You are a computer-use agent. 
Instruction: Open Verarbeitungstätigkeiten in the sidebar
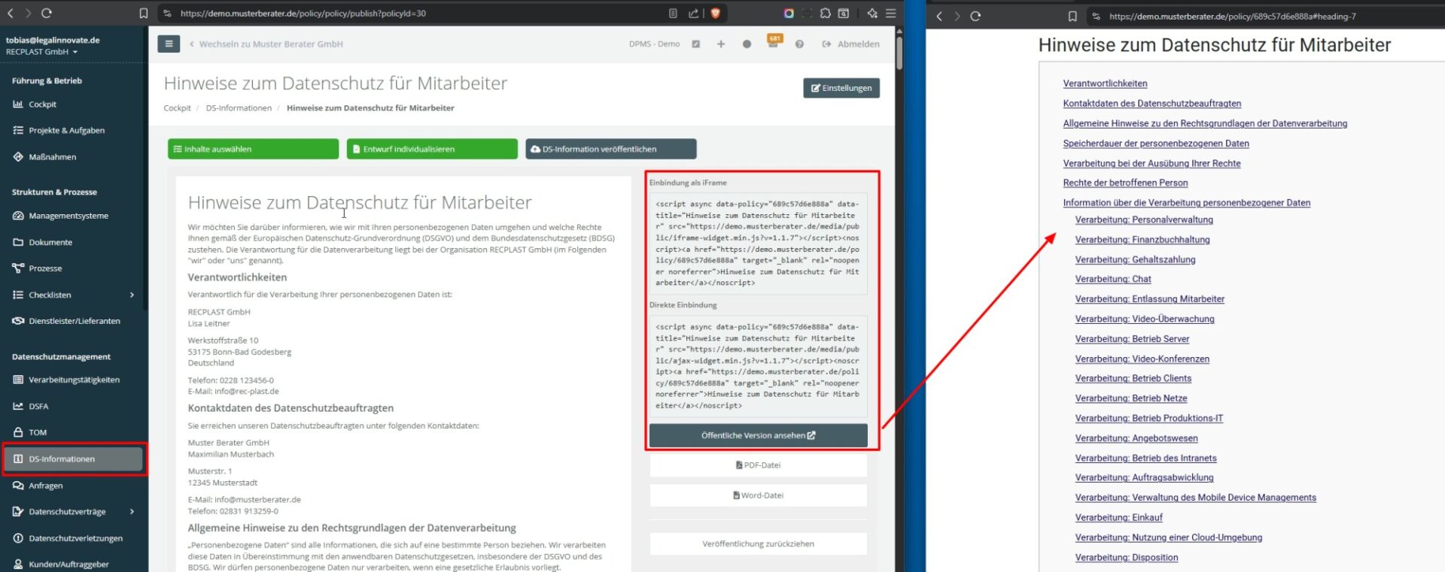pyautogui.click(x=74, y=380)
